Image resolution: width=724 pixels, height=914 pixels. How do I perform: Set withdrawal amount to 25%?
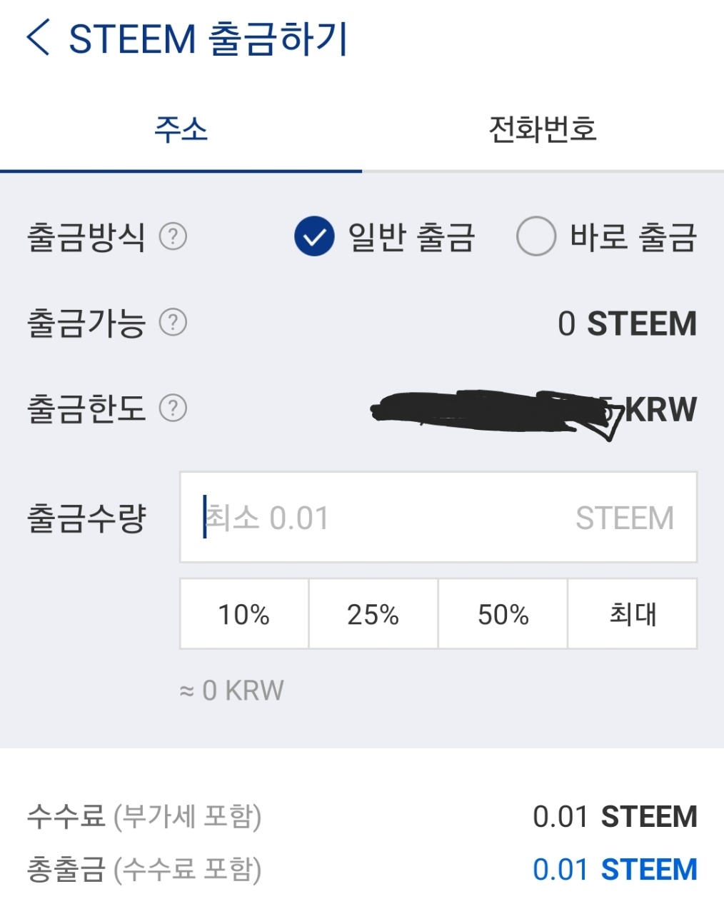[373, 614]
